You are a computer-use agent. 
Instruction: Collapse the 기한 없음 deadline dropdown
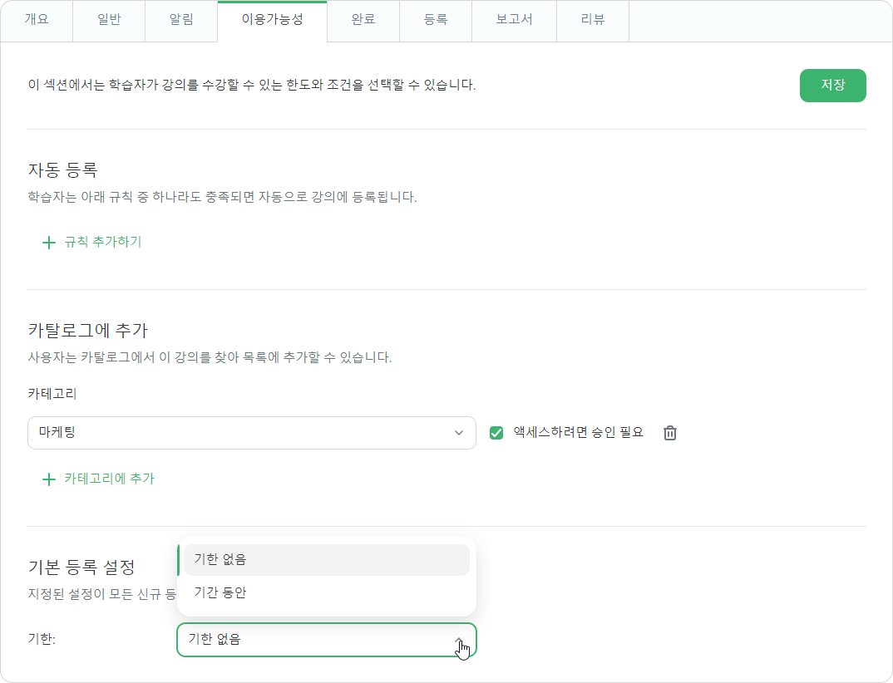click(326, 640)
